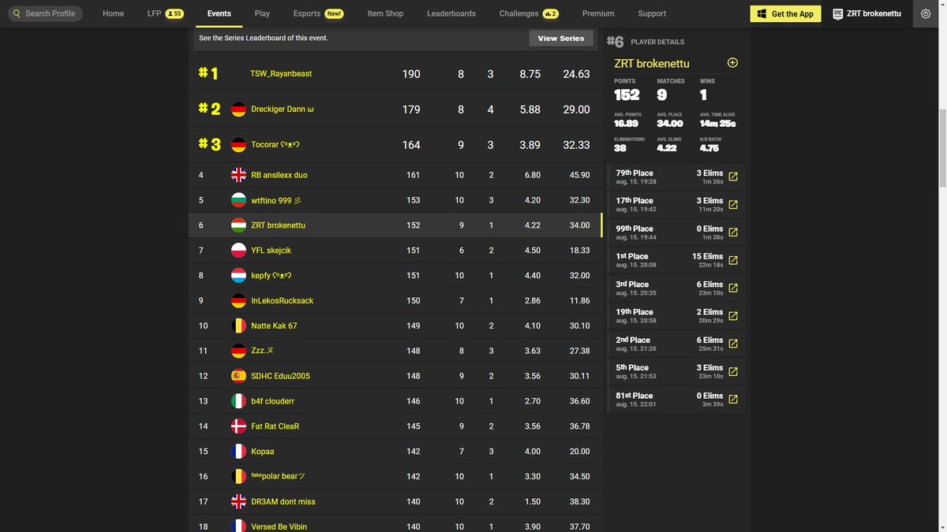Open YFL skejcik player name

coord(271,251)
